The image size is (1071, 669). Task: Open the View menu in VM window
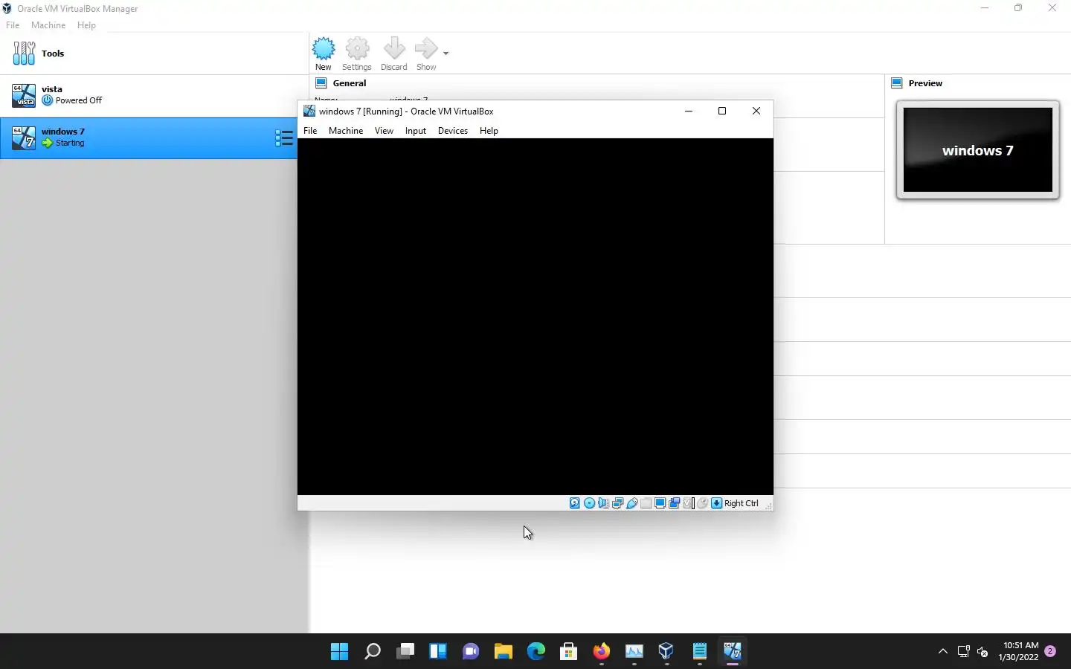(384, 131)
